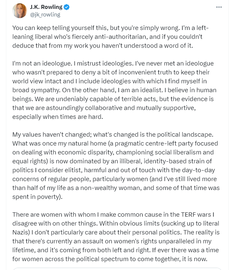Open the three-dot more options menu
The height and width of the screenshot is (270, 235).
219,7
